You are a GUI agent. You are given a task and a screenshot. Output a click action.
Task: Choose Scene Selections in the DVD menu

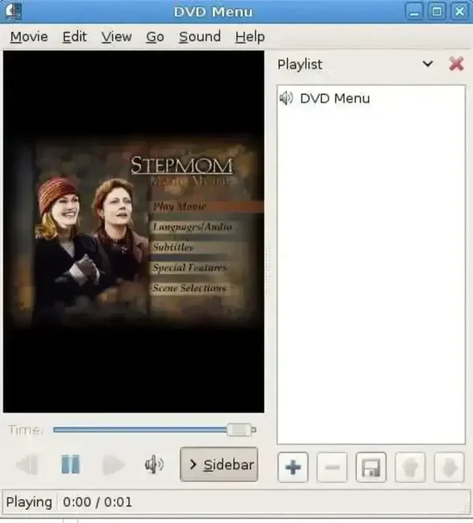(189, 288)
